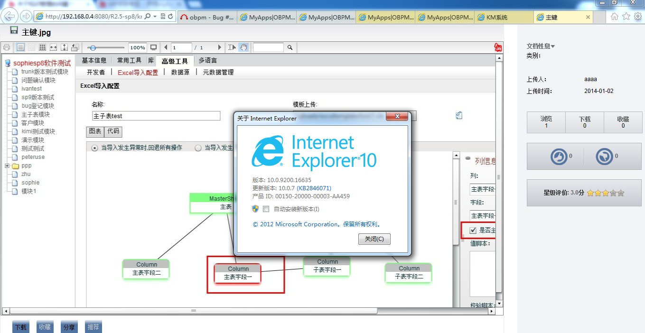
Task: Click the star rating stars
Action: pos(606,193)
